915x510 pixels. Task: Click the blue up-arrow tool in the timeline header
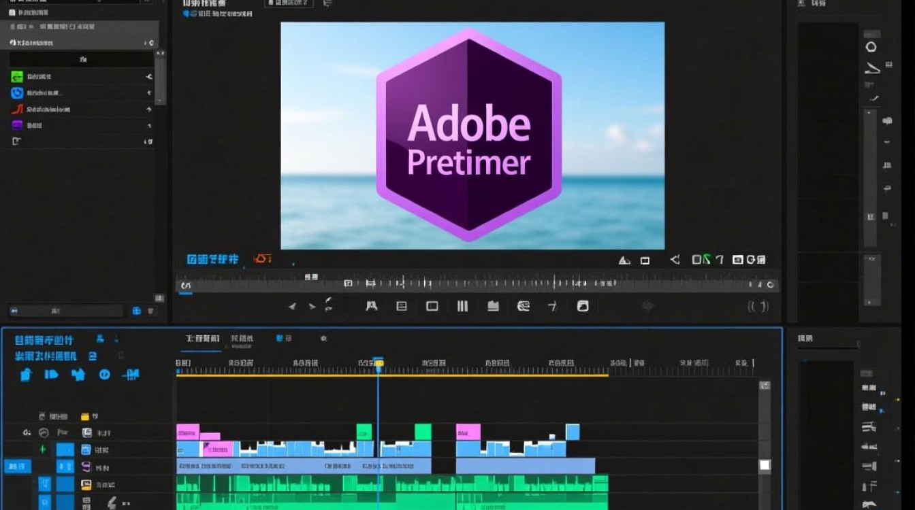(x=26, y=374)
